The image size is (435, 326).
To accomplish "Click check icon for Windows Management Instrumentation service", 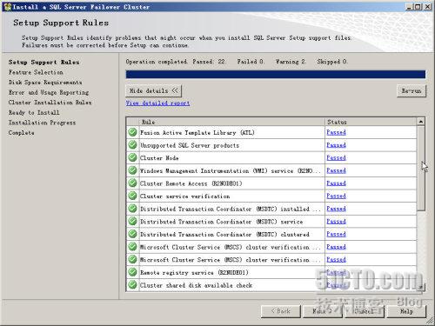I will point(132,170).
